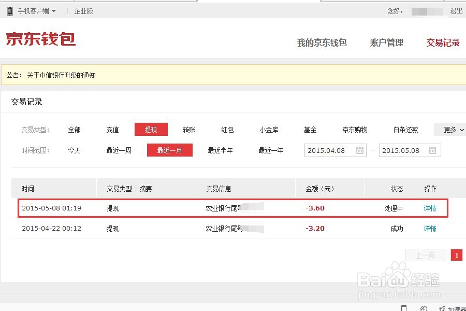View 详情 for the processing withdrawal
Screen dimensions: 466x311
430,207
